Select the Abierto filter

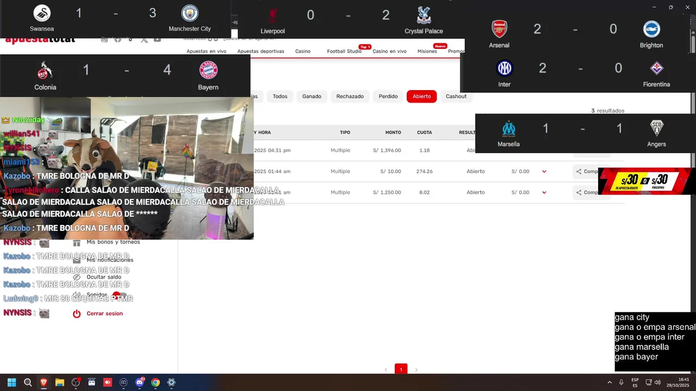(x=421, y=97)
